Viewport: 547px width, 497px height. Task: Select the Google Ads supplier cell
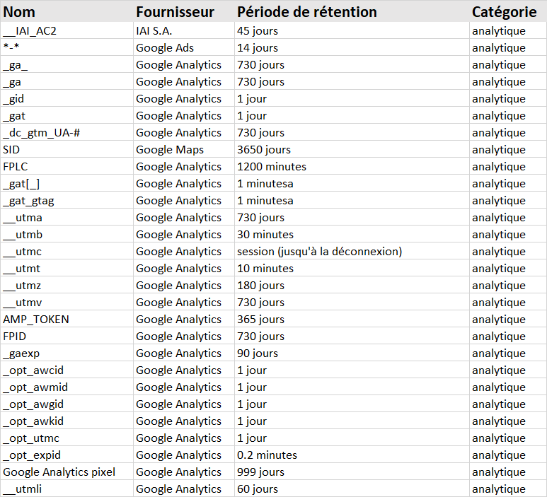[164, 48]
